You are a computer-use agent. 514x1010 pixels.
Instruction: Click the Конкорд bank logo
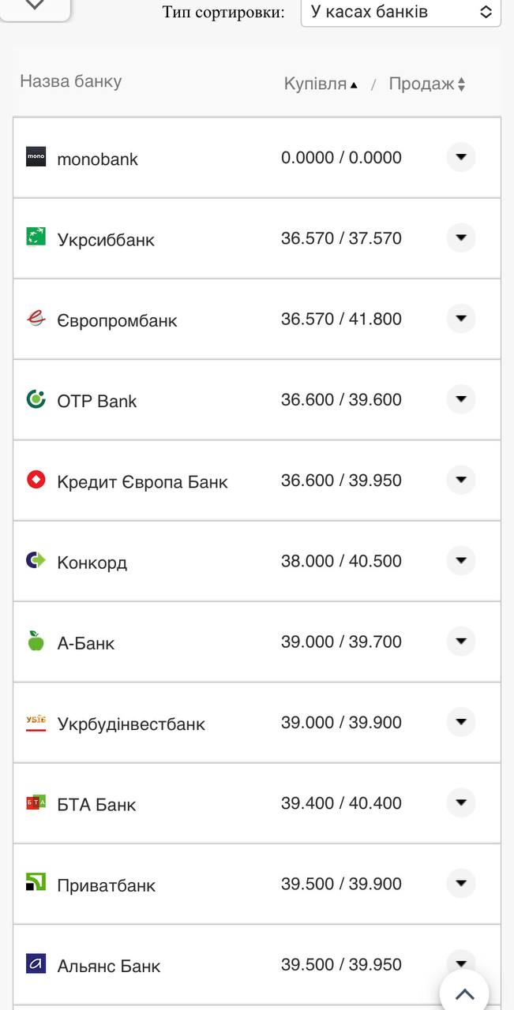coord(35,561)
